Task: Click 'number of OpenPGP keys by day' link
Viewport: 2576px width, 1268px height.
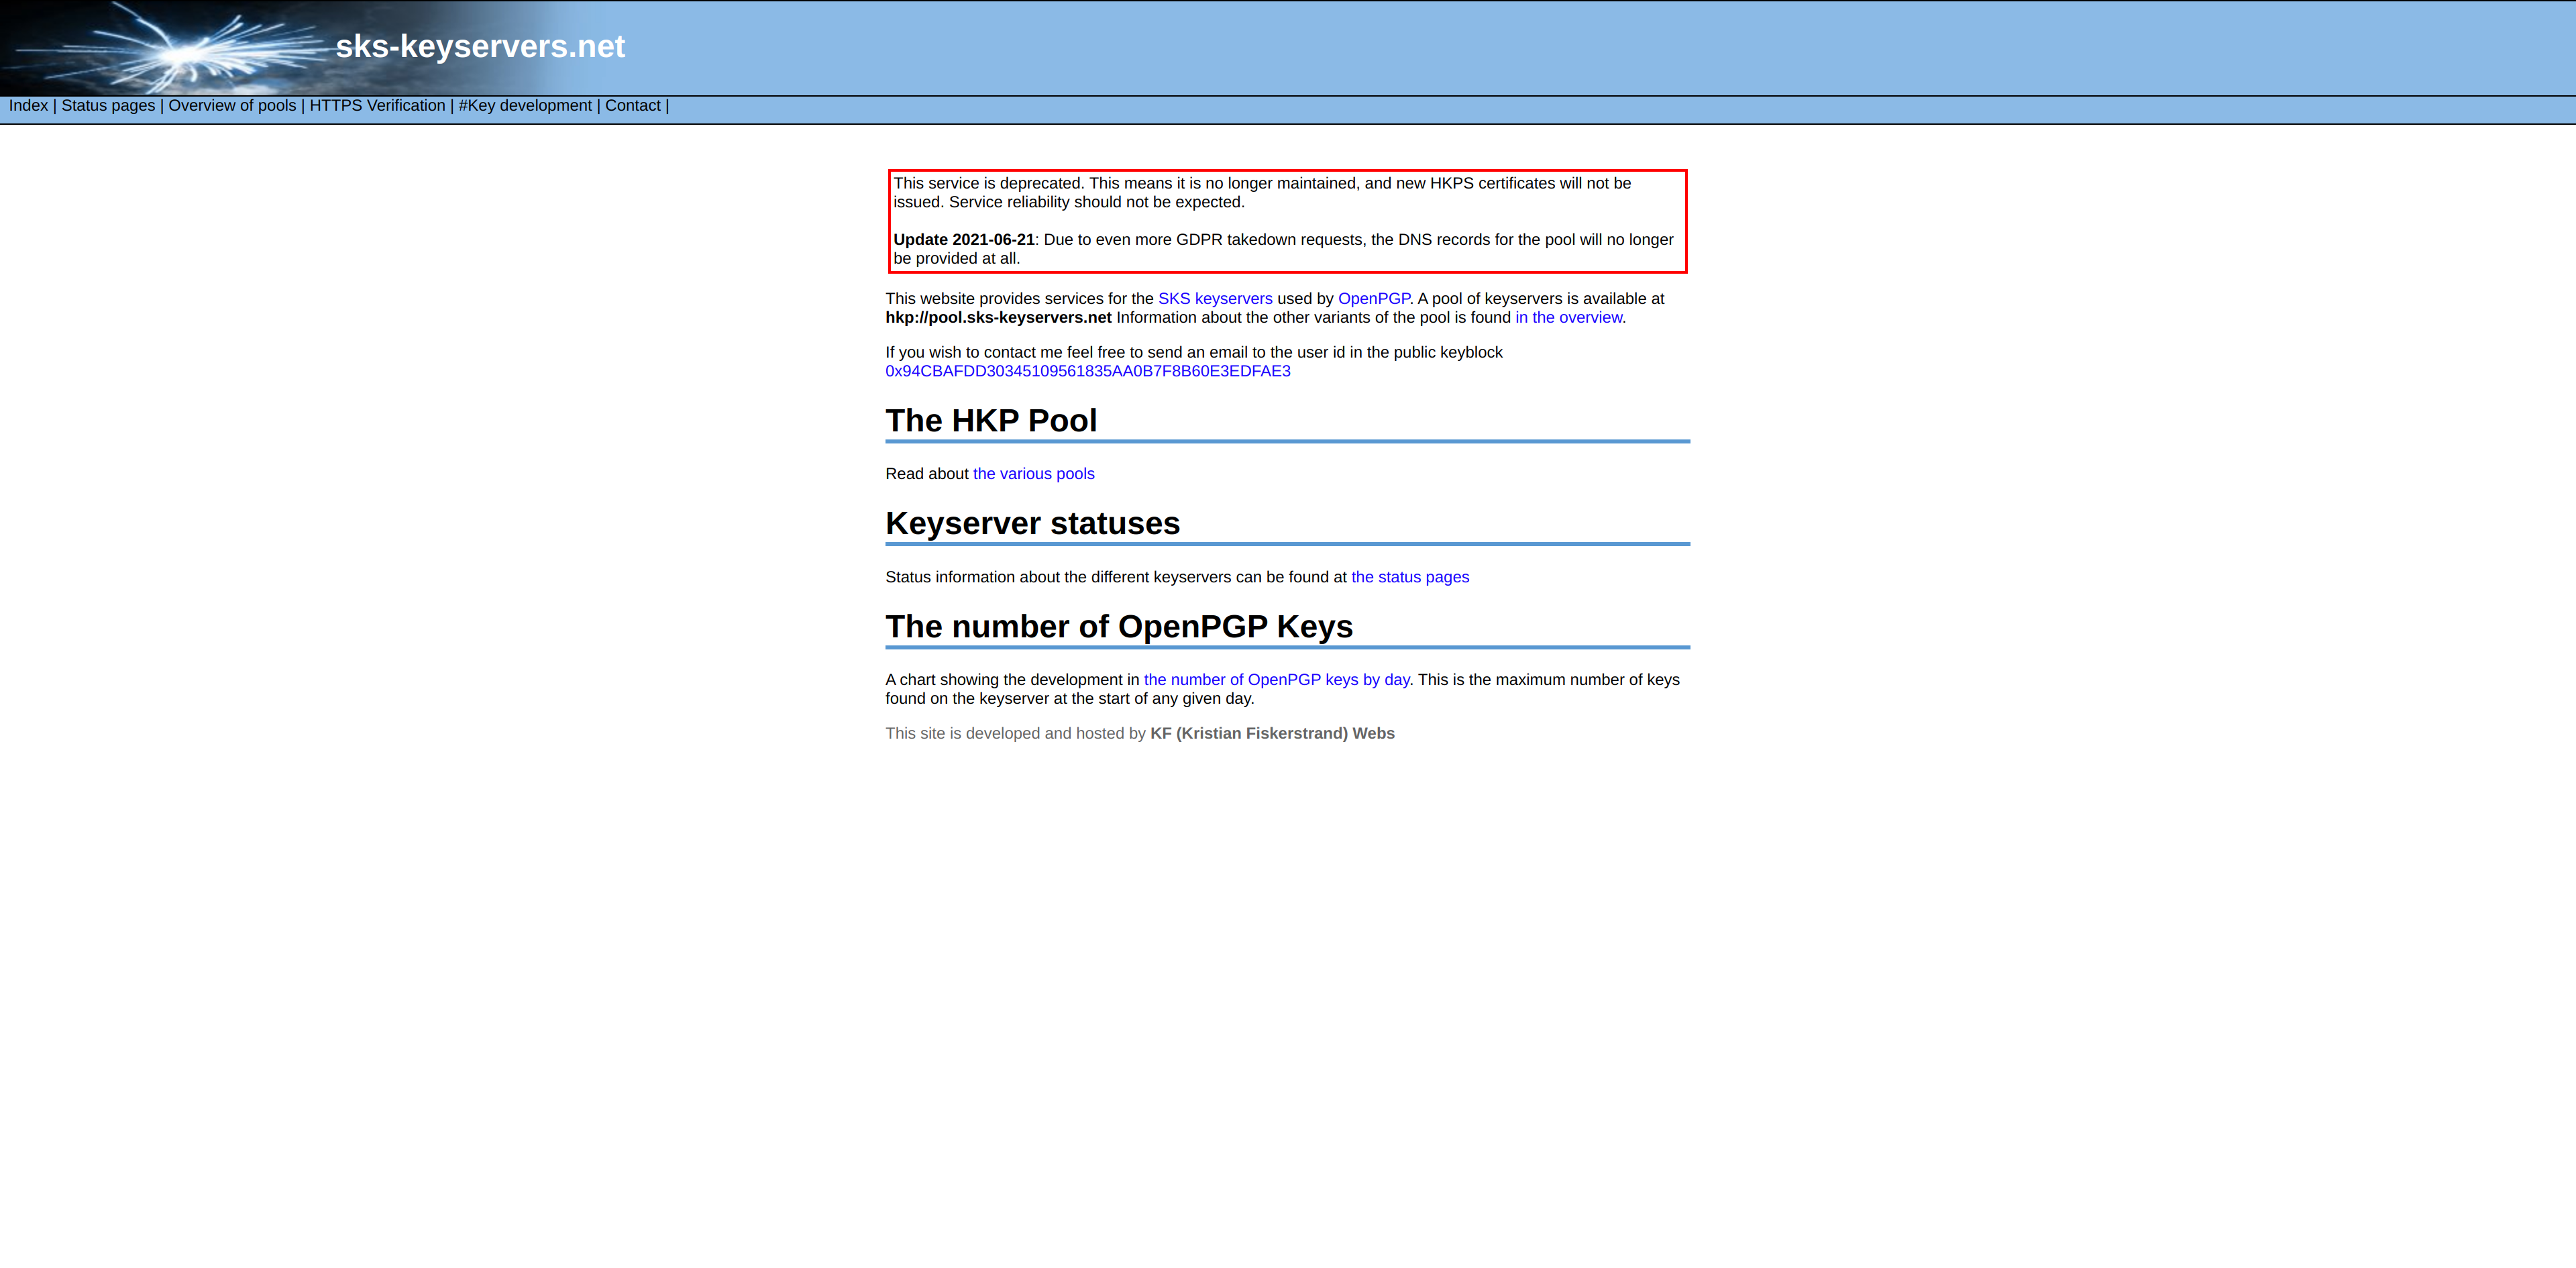Action: tap(1275, 680)
